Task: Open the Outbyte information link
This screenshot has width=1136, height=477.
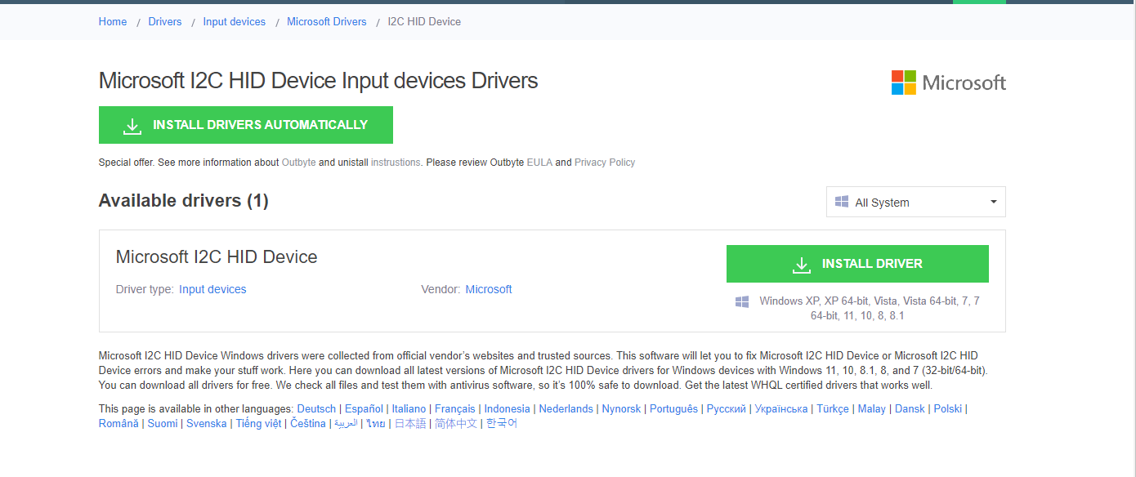Action: pyautogui.click(x=298, y=163)
